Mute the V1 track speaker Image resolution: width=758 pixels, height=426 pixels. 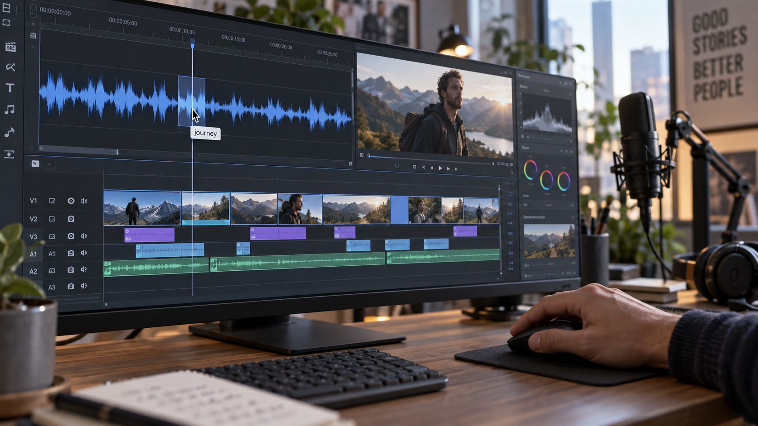point(84,201)
